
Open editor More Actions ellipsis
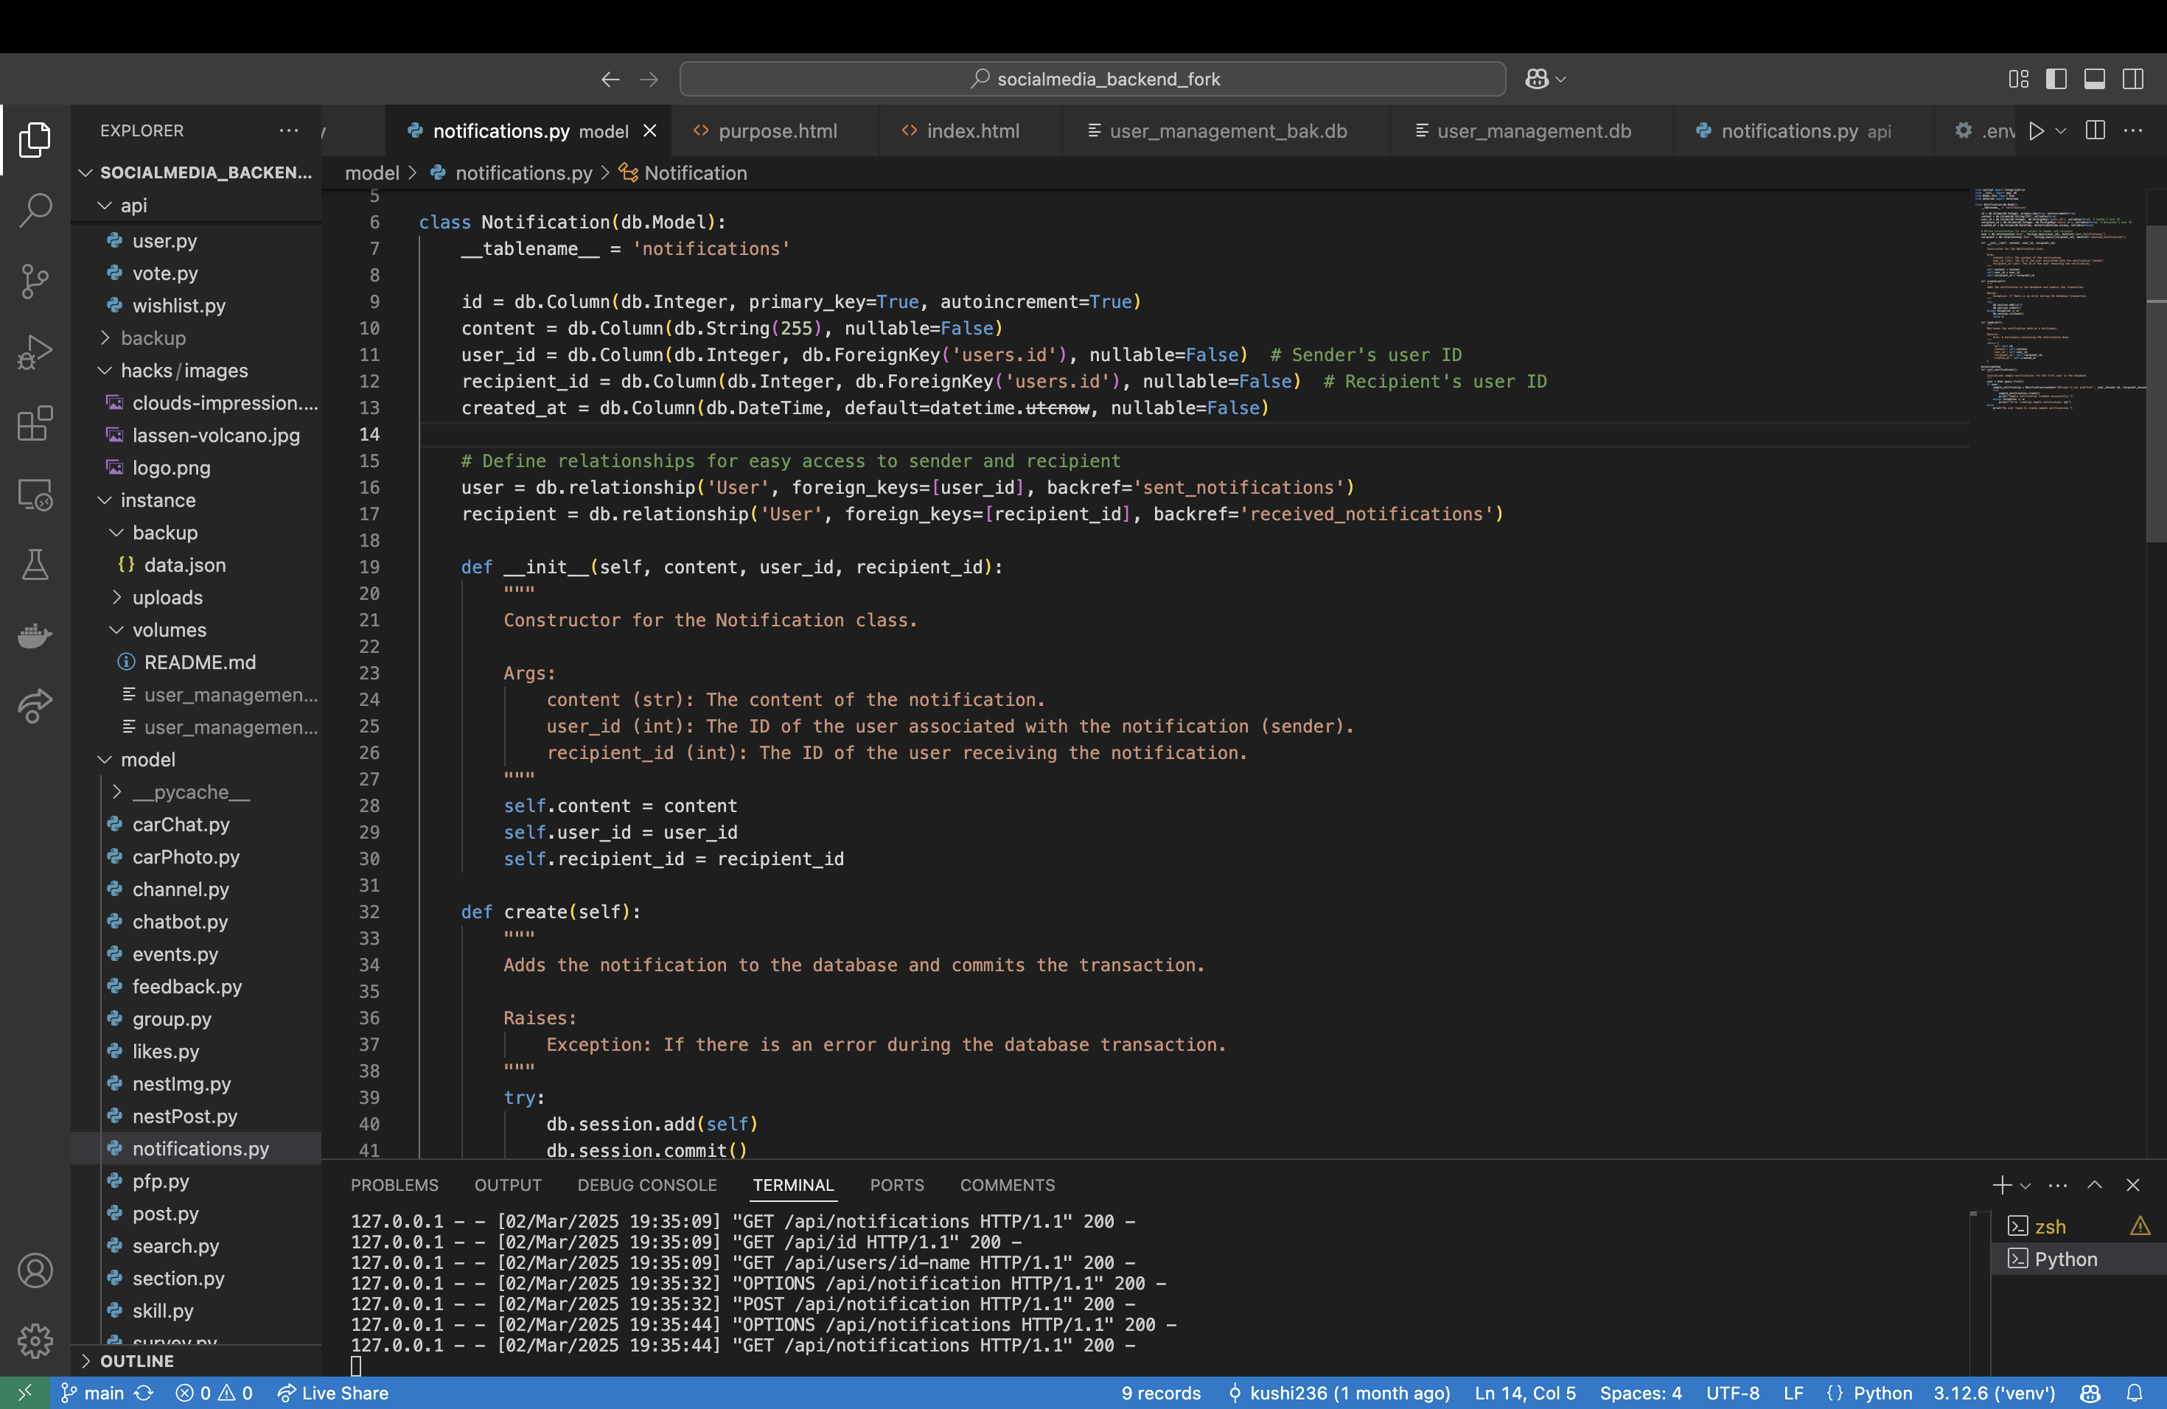point(2133,131)
